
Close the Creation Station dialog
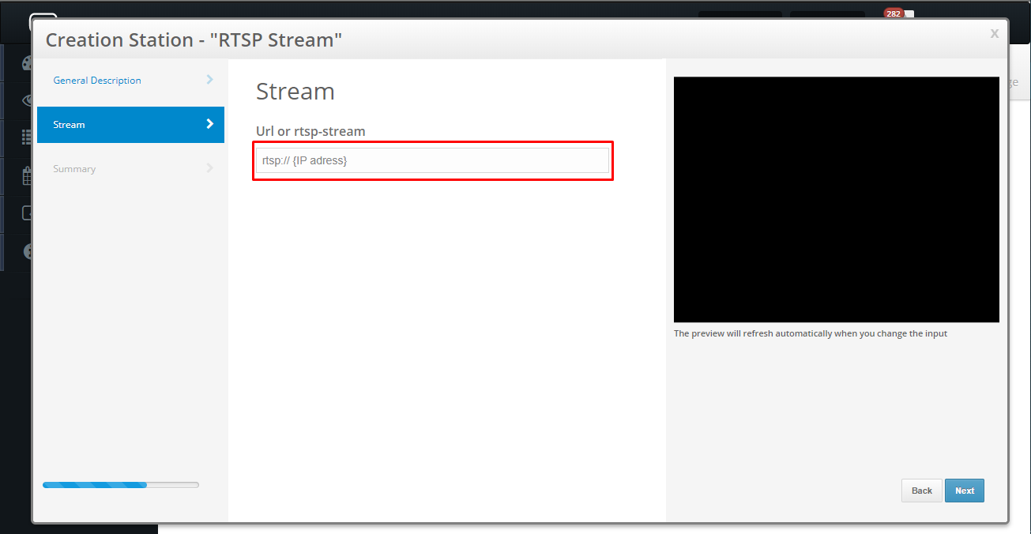click(x=995, y=33)
